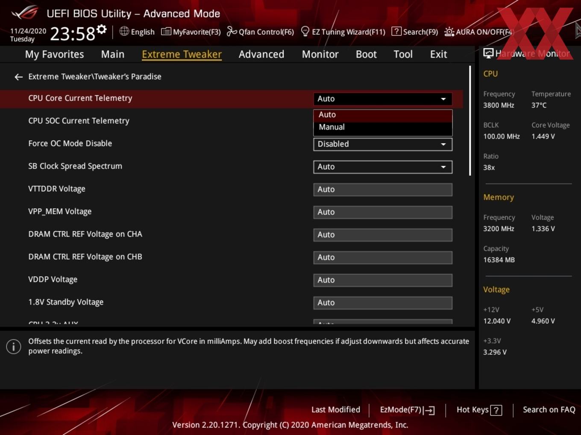Open the Tool tab

[x=403, y=54]
